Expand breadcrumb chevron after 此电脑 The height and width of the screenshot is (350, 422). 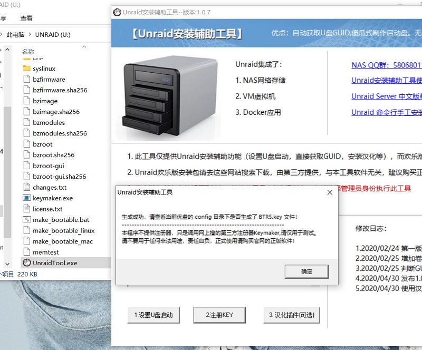pyautogui.click(x=30, y=34)
